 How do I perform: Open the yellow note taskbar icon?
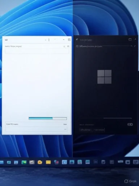click(x=48, y=162)
